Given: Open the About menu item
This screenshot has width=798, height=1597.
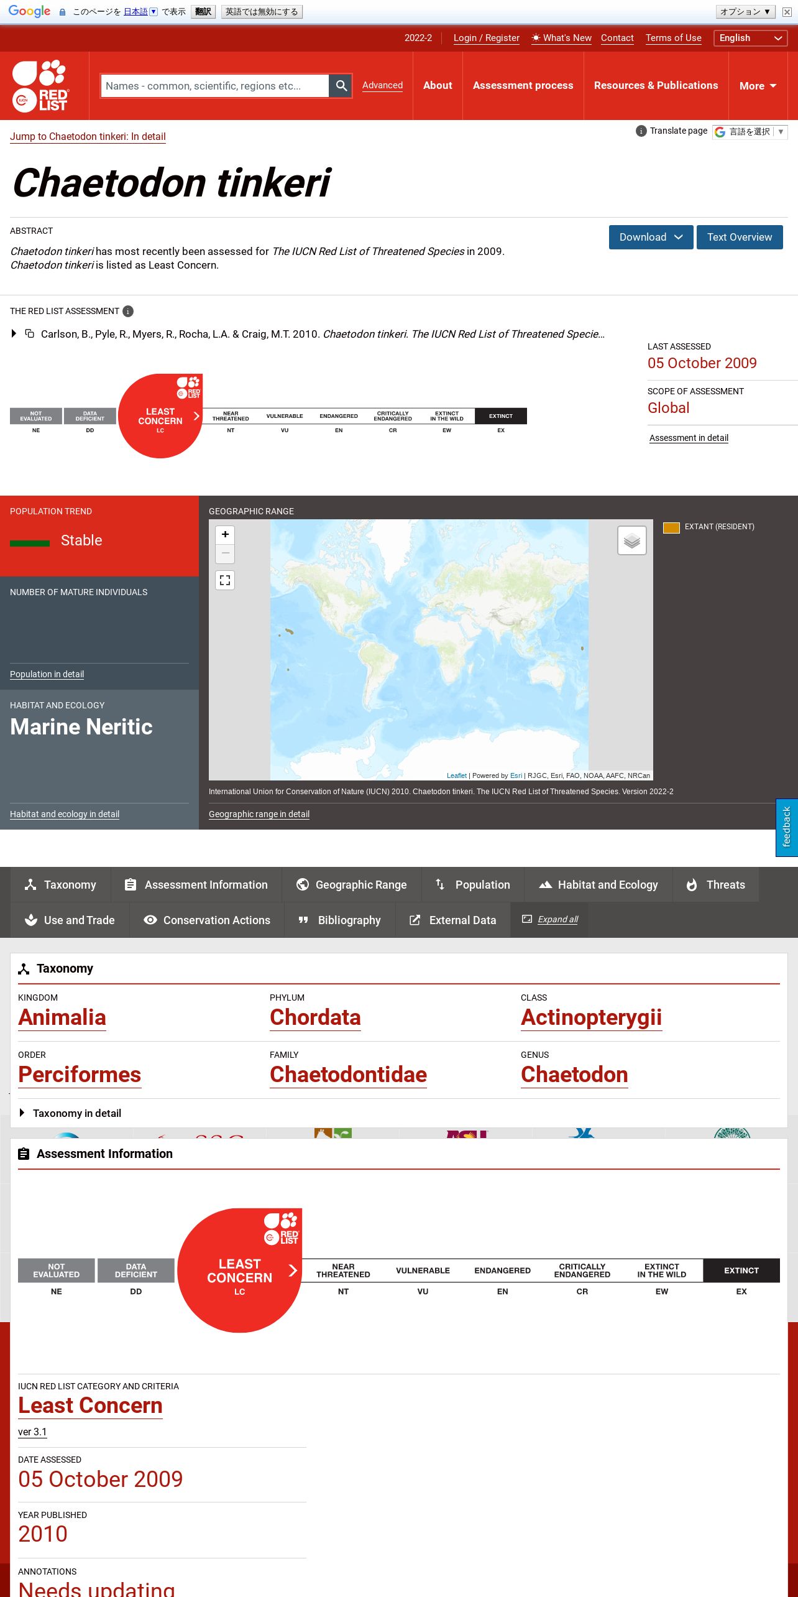Looking at the screenshot, I should [438, 86].
